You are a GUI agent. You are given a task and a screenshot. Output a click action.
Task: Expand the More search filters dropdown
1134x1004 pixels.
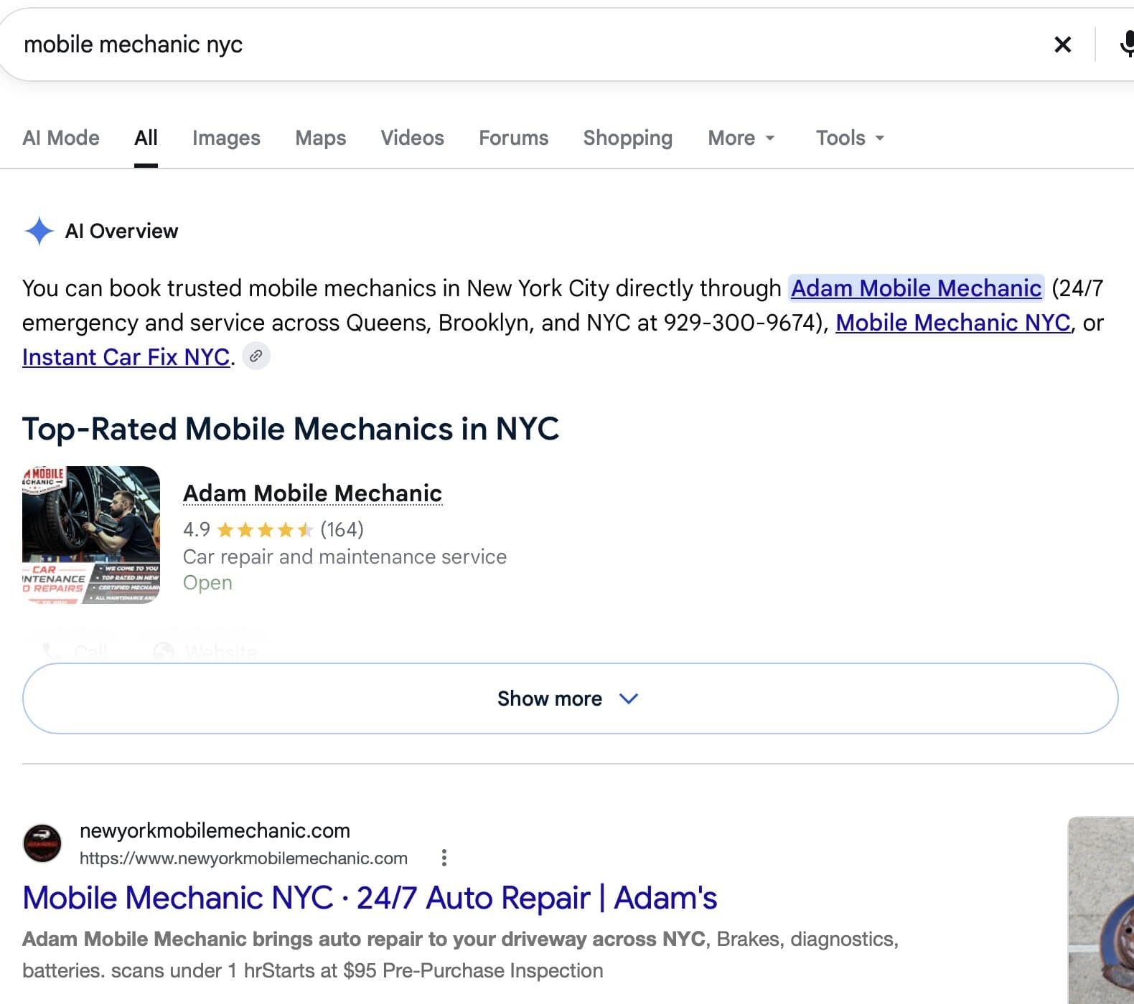tap(741, 138)
